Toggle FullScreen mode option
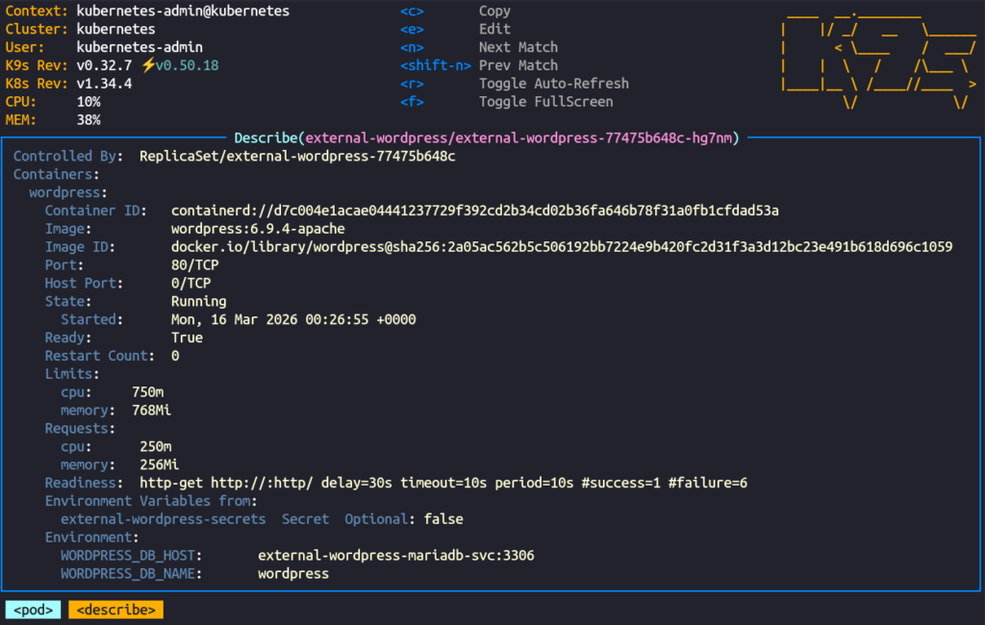 [545, 102]
